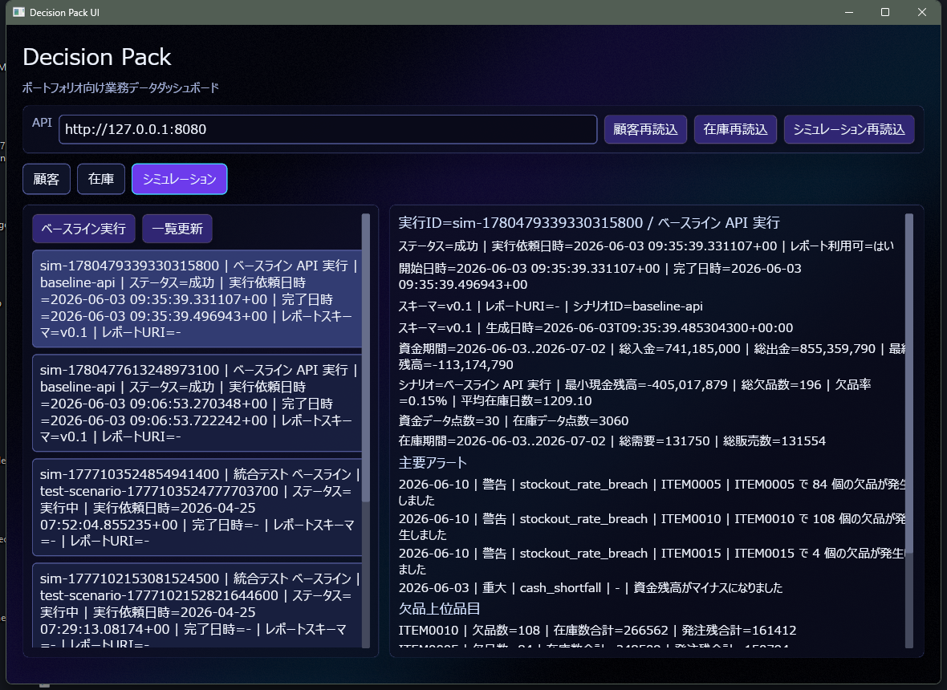Viewport: 947px width, 690px height.
Task: Click the 欠品上位品目 heading
Action: click(x=439, y=608)
